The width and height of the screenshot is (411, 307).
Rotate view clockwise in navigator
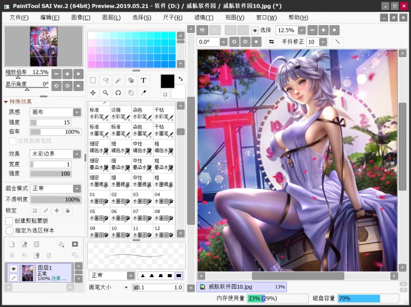68,86
